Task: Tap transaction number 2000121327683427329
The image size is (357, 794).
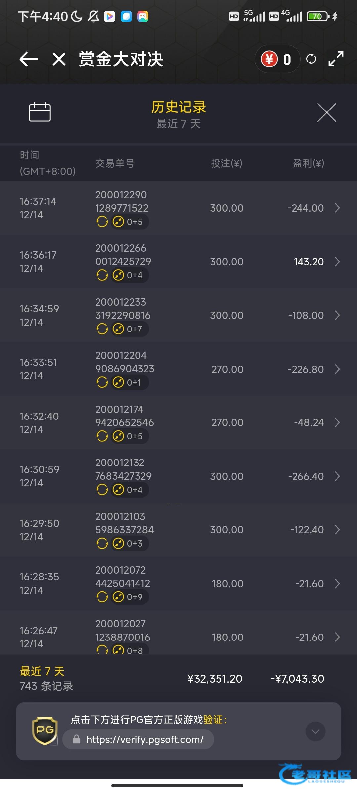Action: pos(123,469)
